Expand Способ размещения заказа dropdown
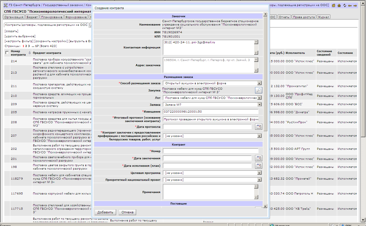The height and width of the screenshot is (226, 366). coord(259,83)
